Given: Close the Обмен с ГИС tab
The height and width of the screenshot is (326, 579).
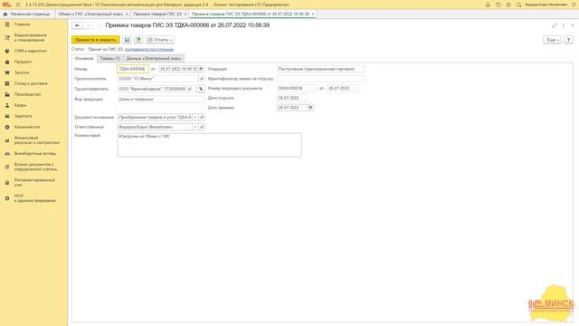Looking at the screenshot, I should pos(127,14).
